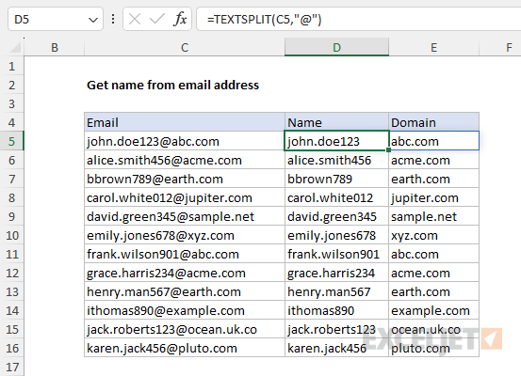Select cell emily.jones678@xyz.com
Screen dimensions: 521x376
[x=185, y=235]
